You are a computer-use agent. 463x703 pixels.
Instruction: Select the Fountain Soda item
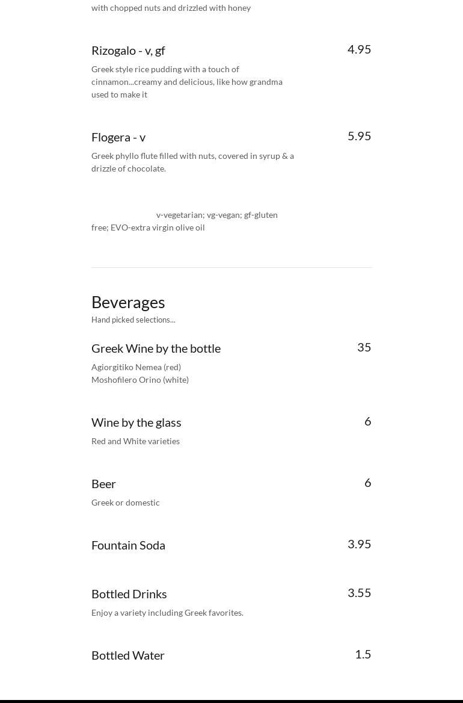tap(128, 545)
